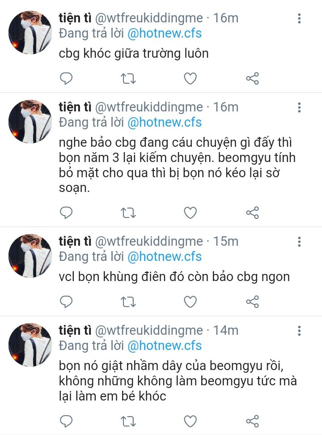Retweet the "cbg khóc giữa trường luôn" tweet
The height and width of the screenshot is (435, 322).
tap(129, 79)
